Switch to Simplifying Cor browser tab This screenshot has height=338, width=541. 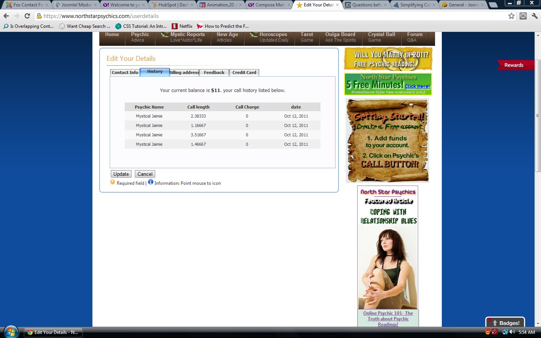[x=415, y=5]
